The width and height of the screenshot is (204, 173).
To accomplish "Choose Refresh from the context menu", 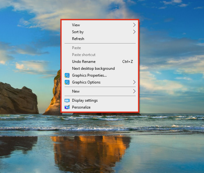I will (x=100, y=39).
